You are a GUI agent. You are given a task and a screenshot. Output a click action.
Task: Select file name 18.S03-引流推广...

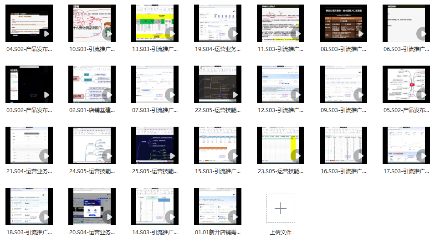(x=29, y=232)
